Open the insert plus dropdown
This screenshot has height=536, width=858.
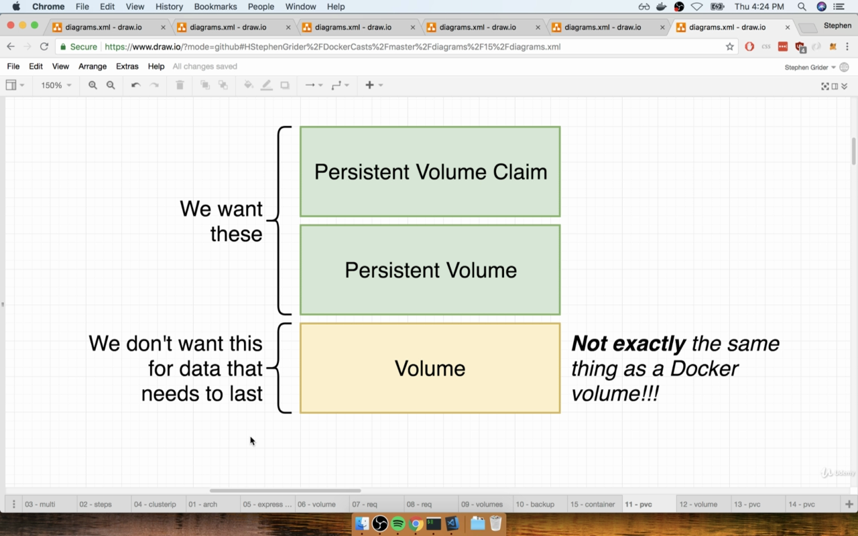373,85
